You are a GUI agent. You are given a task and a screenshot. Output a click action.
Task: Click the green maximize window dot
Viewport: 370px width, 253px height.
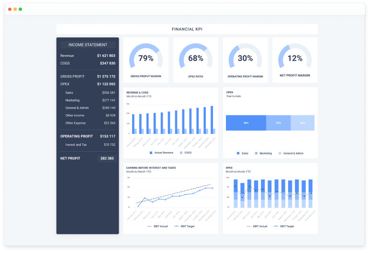(20, 9)
